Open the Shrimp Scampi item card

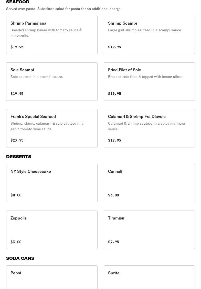pyautogui.click(x=149, y=35)
